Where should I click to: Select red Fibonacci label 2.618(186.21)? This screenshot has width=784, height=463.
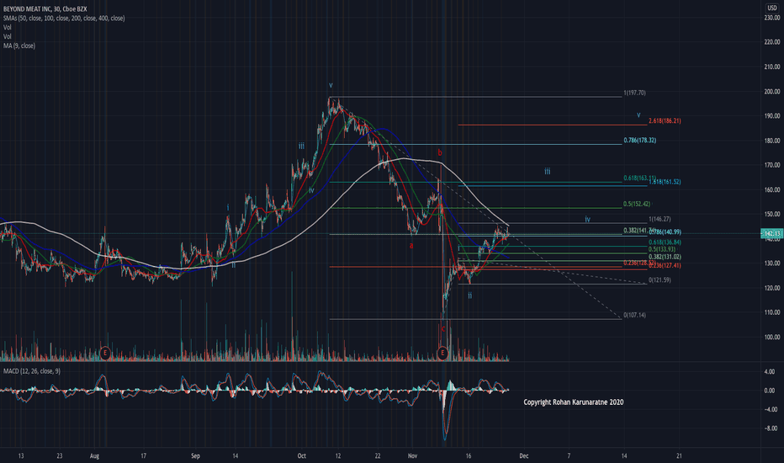coord(665,120)
